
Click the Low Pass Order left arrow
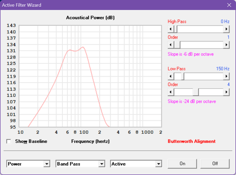pos(171,92)
